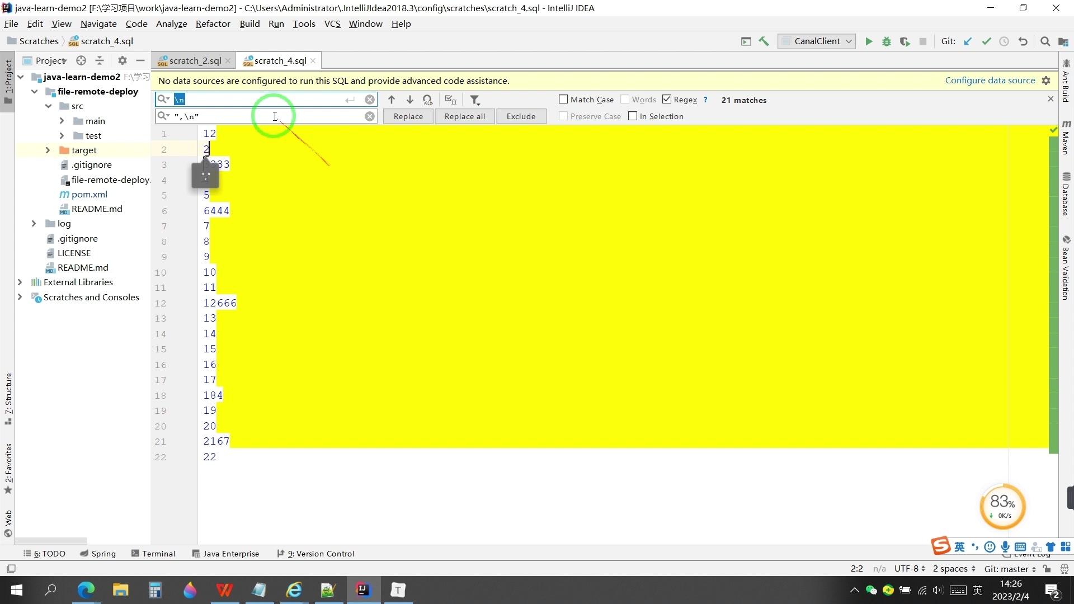Viewport: 1074px width, 604px height.
Task: Click the revert undo arrow icon
Action: click(x=1023, y=41)
